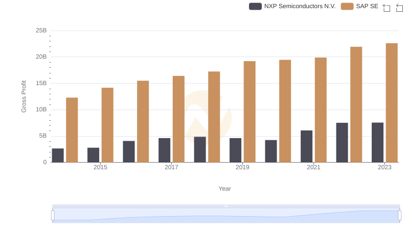Click the SAP SE bar for 2019
The height and width of the screenshot is (235, 409).
(x=249, y=112)
